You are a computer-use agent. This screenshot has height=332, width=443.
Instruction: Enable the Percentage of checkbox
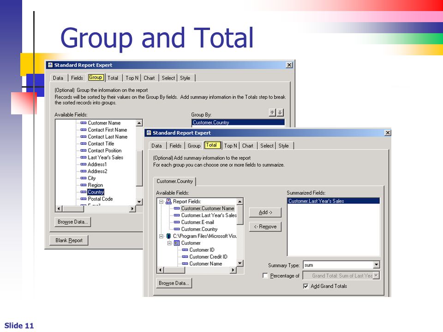click(x=265, y=276)
